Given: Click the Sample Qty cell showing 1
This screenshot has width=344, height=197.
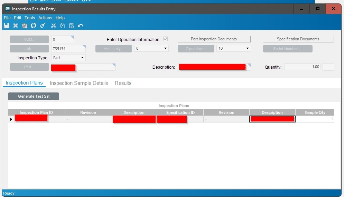Looking at the screenshot, I should click(315, 119).
